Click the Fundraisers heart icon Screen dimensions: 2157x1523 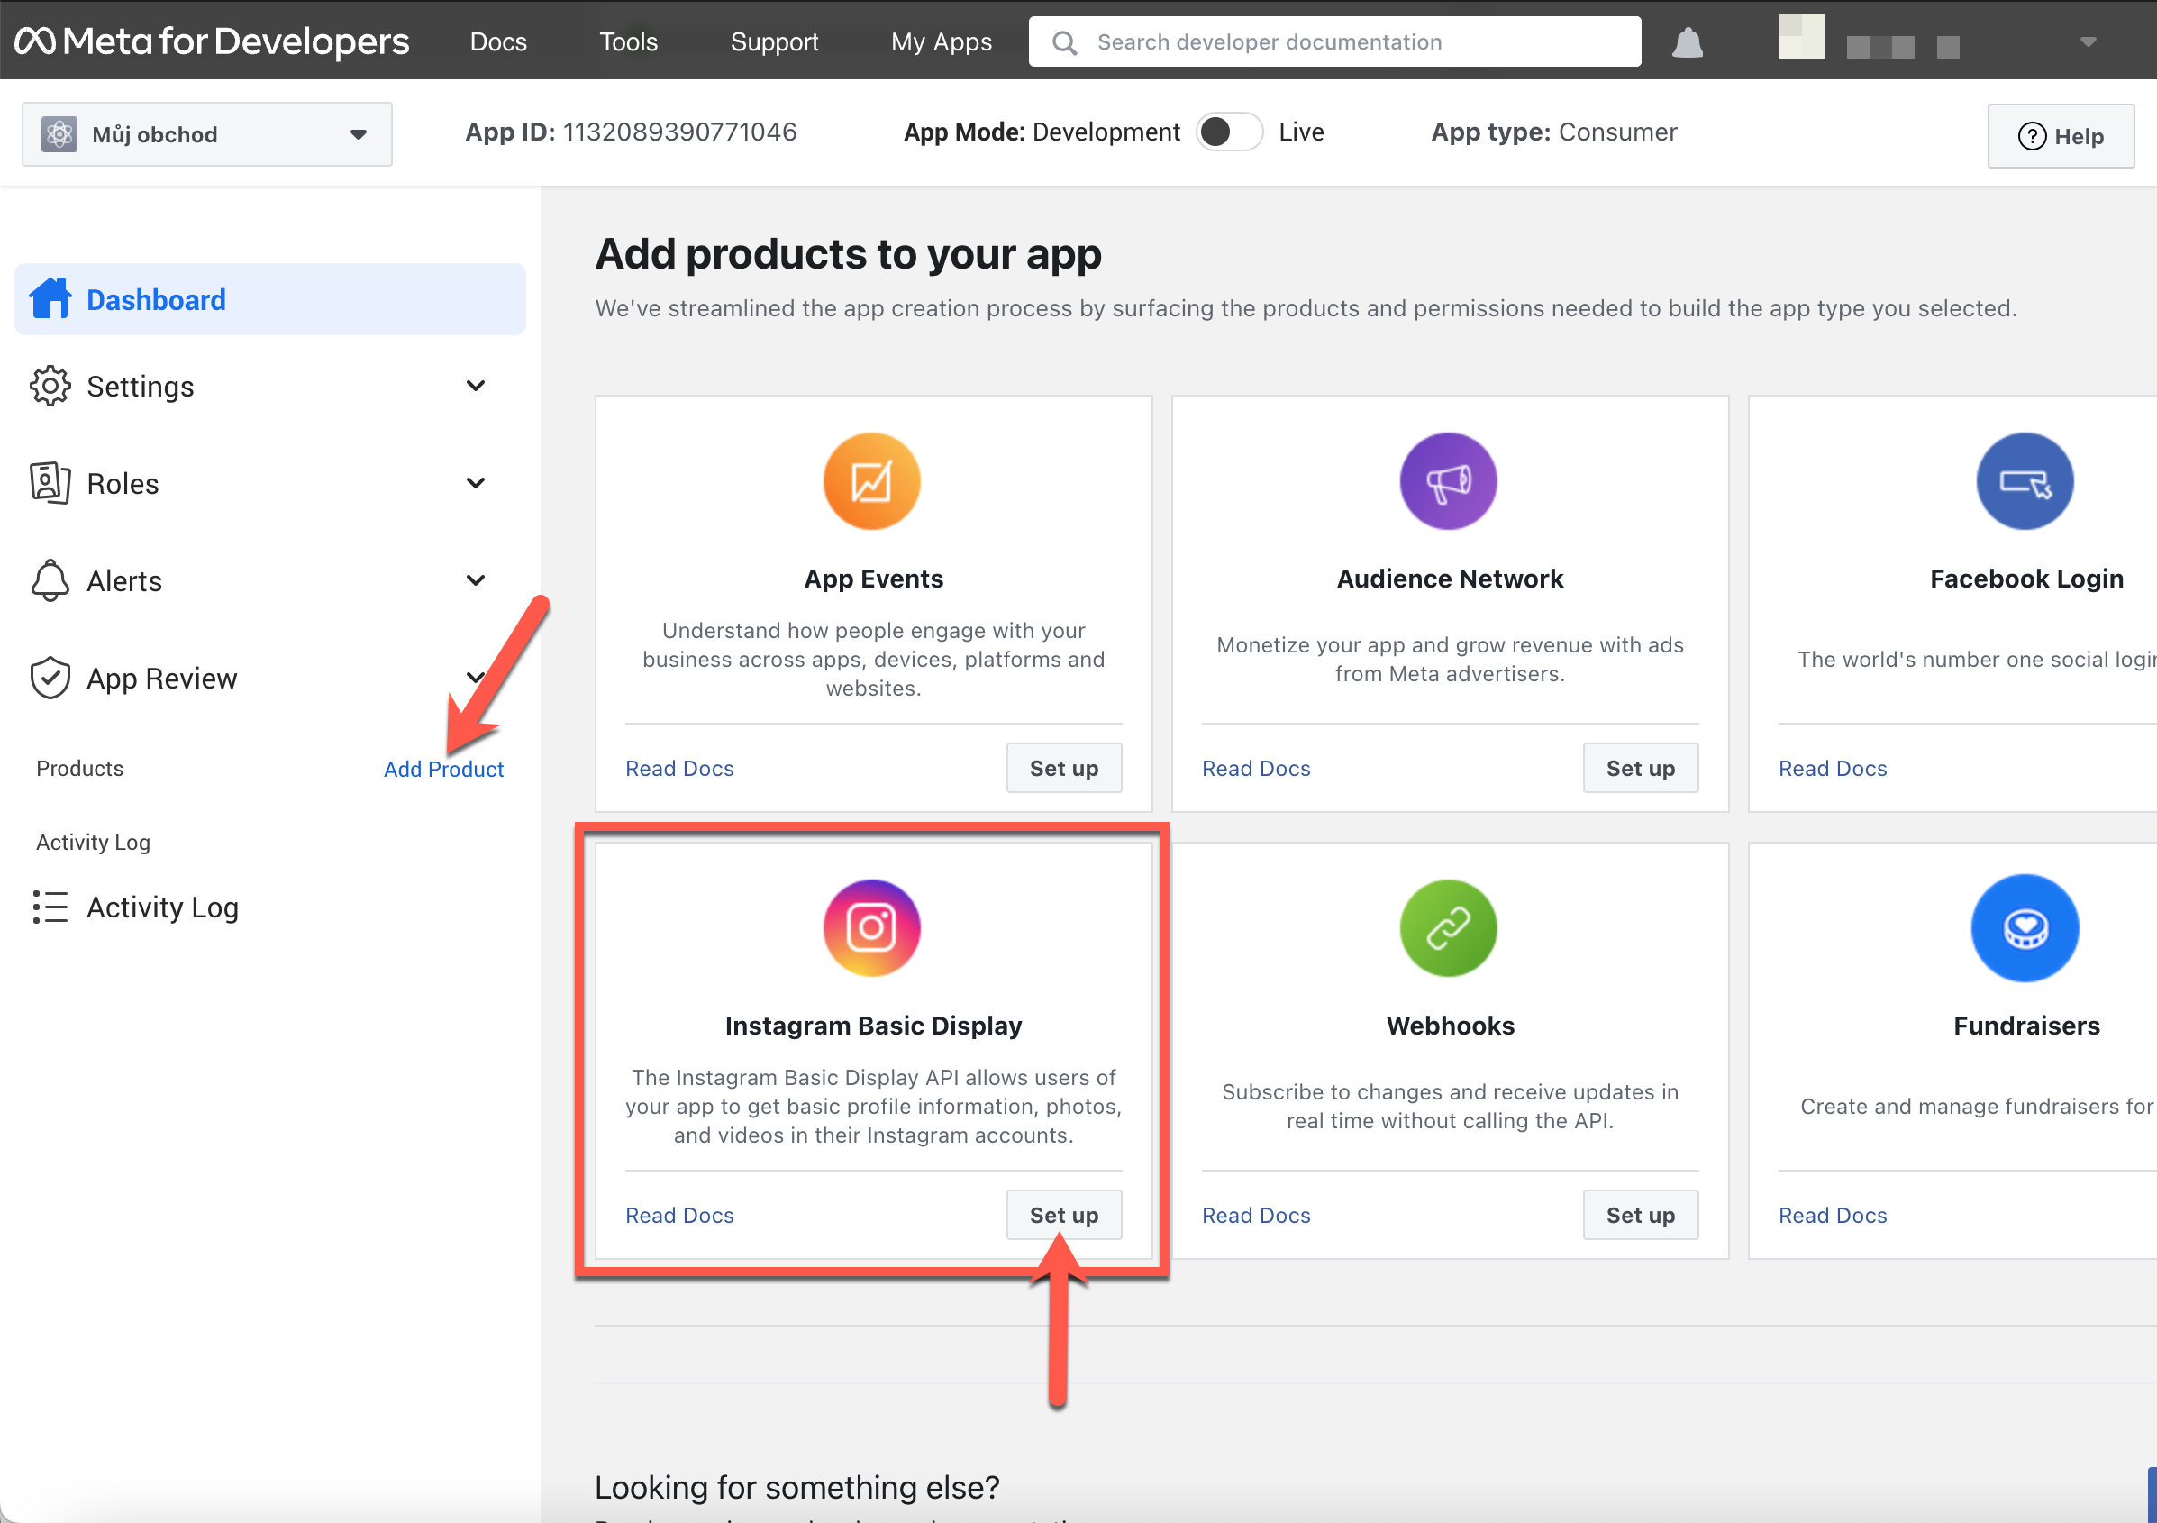(2025, 928)
